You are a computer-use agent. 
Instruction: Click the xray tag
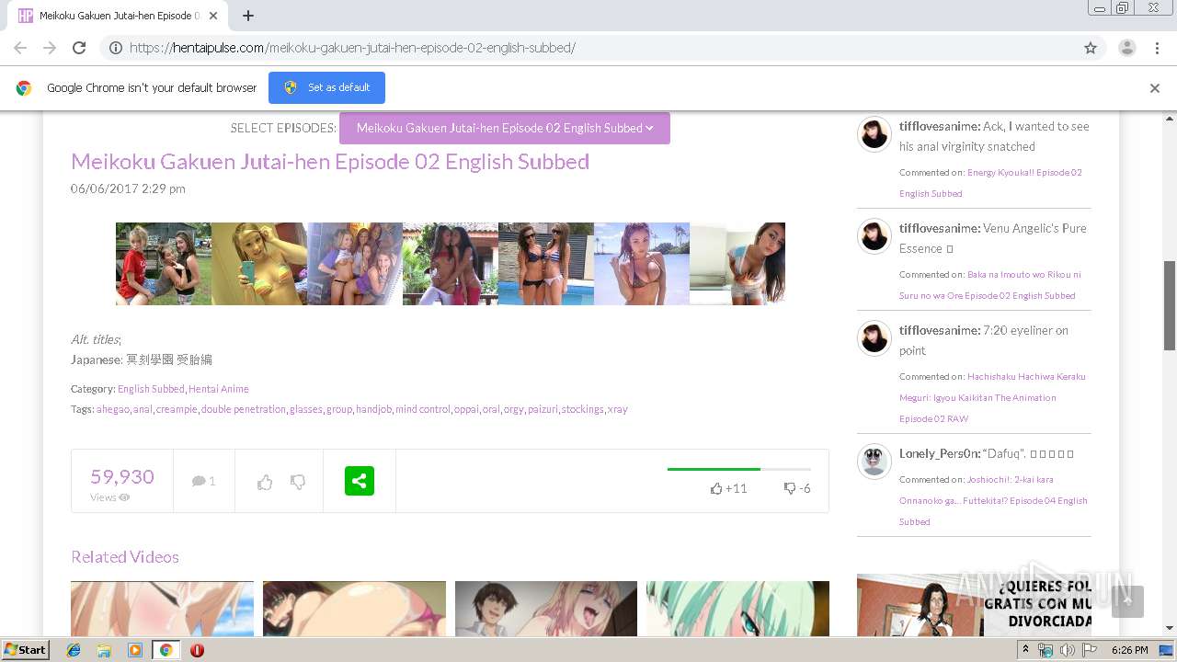(618, 409)
